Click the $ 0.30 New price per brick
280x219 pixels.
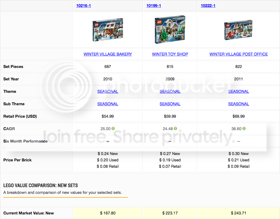(x=239, y=153)
